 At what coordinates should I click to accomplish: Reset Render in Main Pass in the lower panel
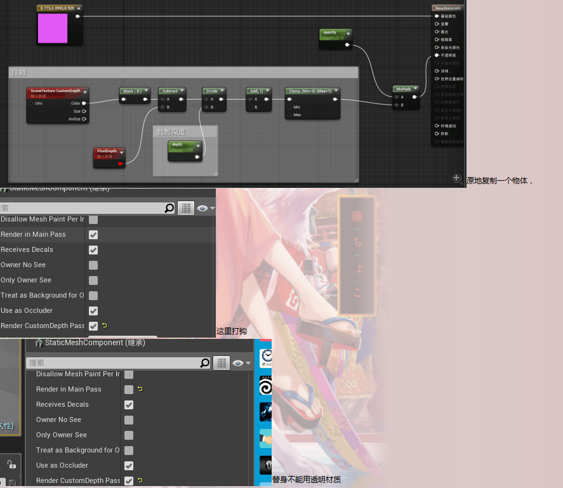(140, 389)
